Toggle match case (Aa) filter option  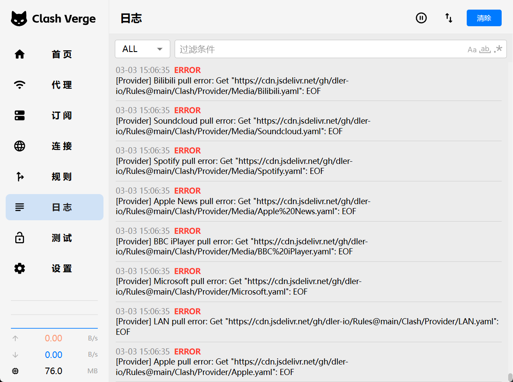pyautogui.click(x=472, y=49)
